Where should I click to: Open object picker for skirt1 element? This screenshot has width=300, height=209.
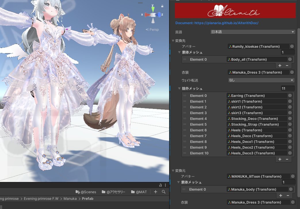[x=290, y=101]
